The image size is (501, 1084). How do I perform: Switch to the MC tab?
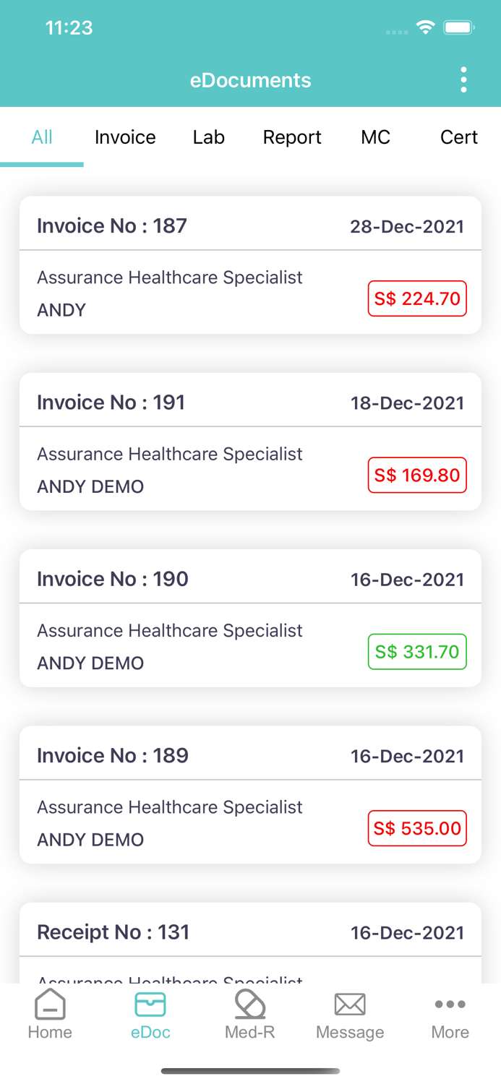point(375,137)
